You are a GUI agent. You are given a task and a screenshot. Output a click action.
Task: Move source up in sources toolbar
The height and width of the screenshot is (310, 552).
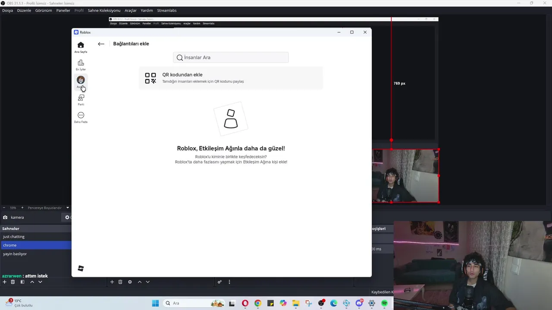tap(139, 282)
